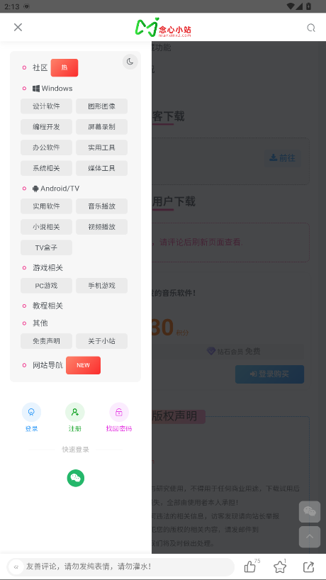Select the 音乐播放 category tag
Image resolution: width=326 pixels, height=580 pixels.
pos(101,206)
